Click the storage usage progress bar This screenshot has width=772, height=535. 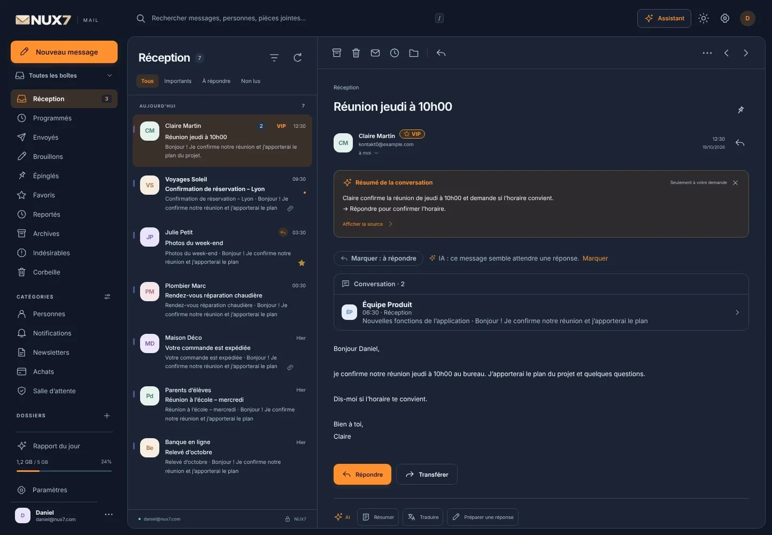(64, 471)
